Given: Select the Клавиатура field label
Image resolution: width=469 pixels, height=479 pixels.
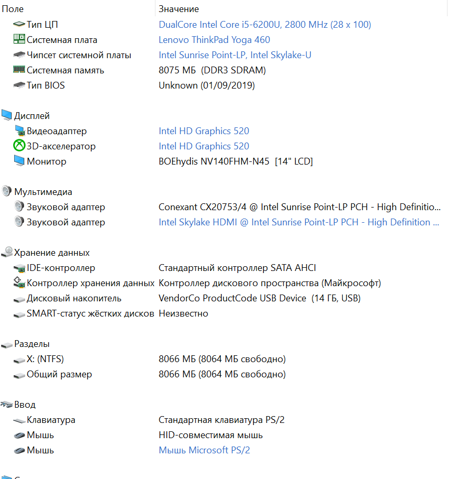Looking at the screenshot, I should tap(51, 420).
